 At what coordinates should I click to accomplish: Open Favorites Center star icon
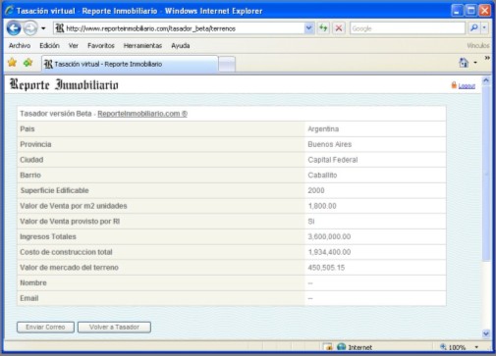point(12,63)
